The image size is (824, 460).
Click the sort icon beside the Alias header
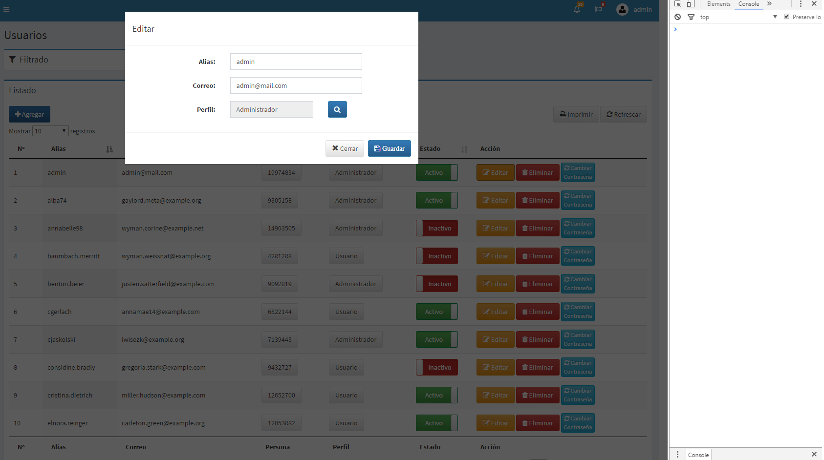tap(109, 149)
